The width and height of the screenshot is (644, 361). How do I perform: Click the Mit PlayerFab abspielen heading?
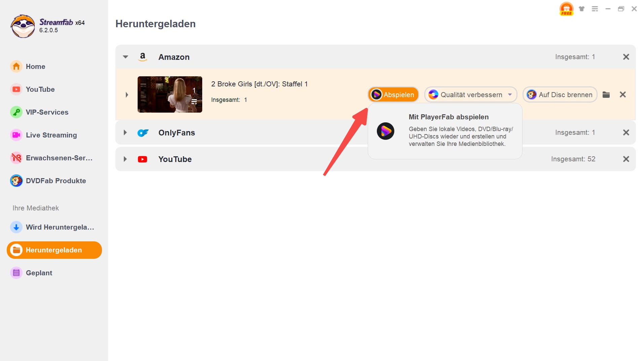(x=449, y=117)
